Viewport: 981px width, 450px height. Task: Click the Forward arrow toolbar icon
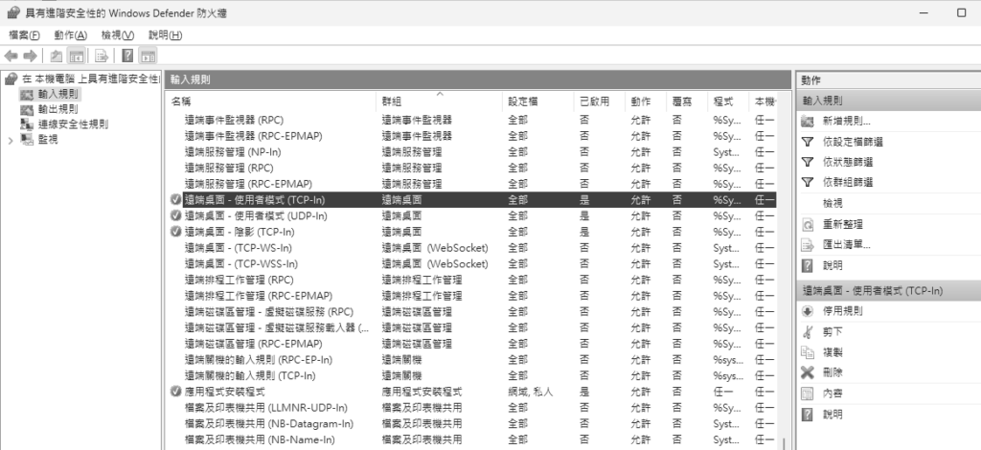pyautogui.click(x=30, y=56)
